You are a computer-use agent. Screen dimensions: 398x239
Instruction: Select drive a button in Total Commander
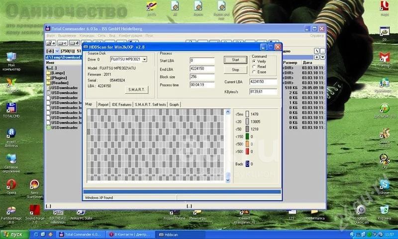(51, 43)
